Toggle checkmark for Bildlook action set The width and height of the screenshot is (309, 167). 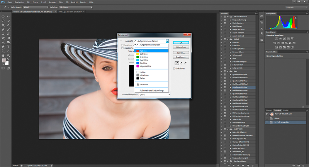[x=221, y=39]
